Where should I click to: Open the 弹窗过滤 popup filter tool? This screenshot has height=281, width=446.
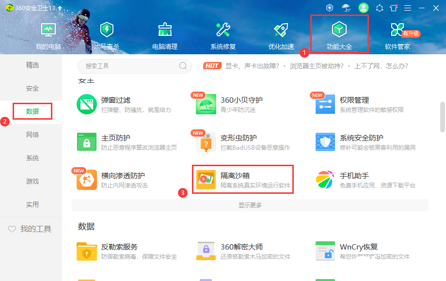coord(87,104)
